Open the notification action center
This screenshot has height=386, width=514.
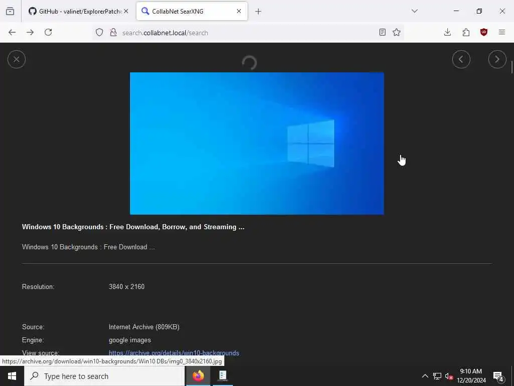pos(498,376)
